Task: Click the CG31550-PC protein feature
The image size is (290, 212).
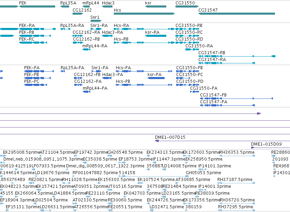Action: pos(183,78)
